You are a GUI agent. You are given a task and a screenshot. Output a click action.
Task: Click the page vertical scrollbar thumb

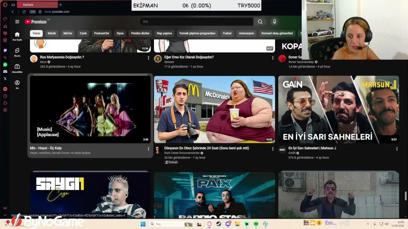point(406,196)
